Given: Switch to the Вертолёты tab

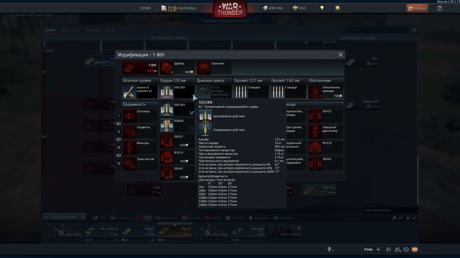Looking at the screenshot, I should tap(70, 30).
